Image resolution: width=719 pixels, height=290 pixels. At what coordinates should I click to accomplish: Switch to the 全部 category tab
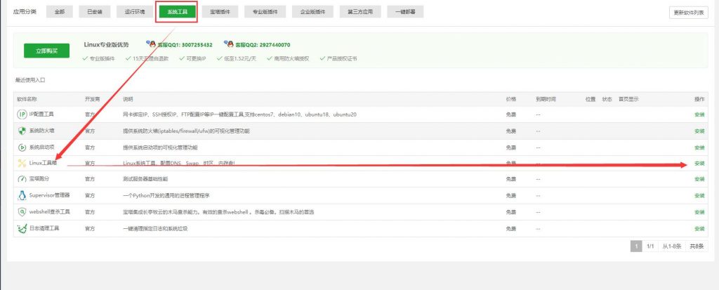point(60,13)
